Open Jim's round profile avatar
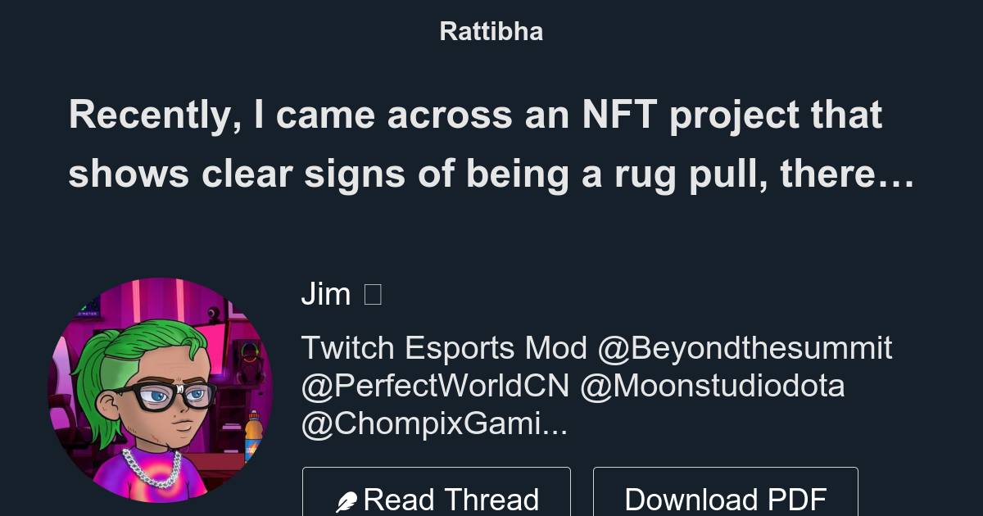The width and height of the screenshot is (983, 516). tap(161, 389)
